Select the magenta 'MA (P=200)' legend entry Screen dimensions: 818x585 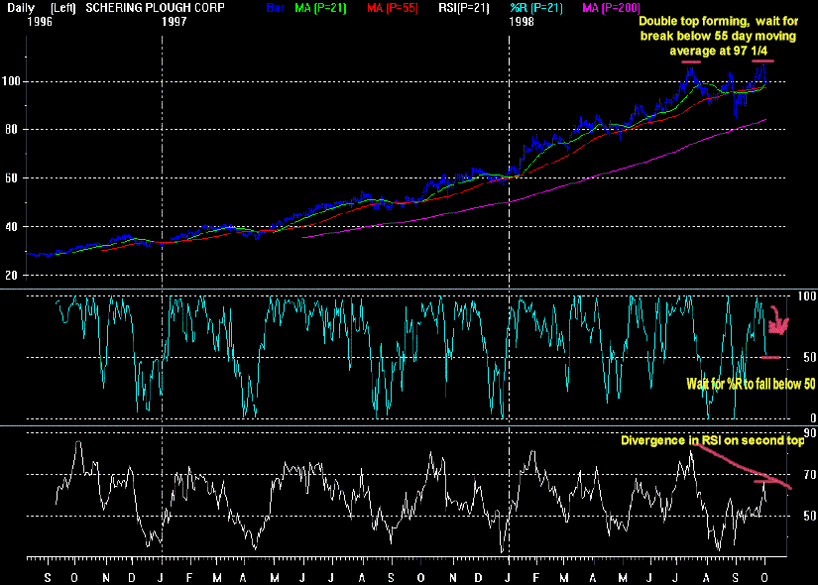611,8
